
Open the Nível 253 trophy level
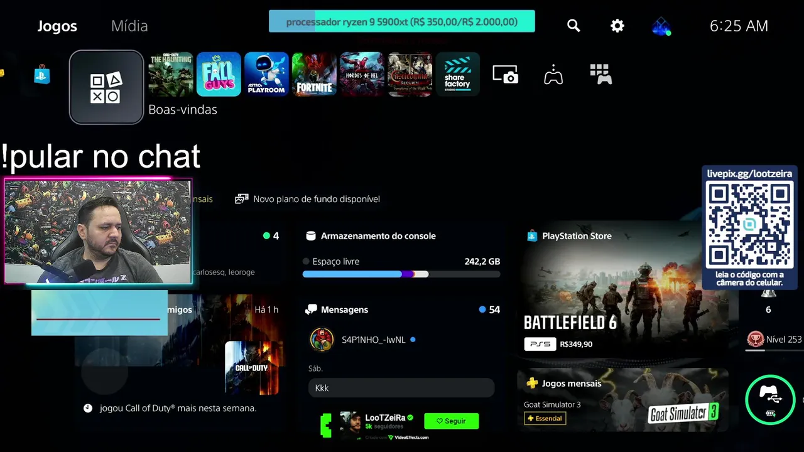(774, 340)
